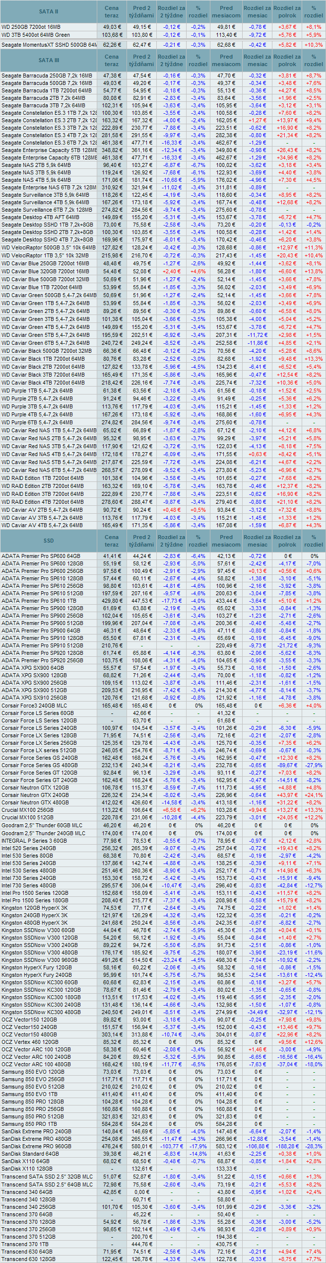Click Samsung 850 EVO 1TB product name
Viewport: 326px width, 1263px height.
point(30,1095)
